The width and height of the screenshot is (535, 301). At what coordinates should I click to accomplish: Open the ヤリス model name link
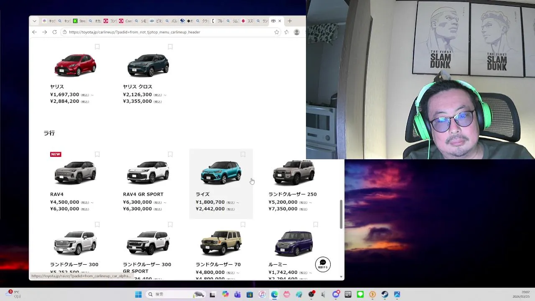point(57,87)
